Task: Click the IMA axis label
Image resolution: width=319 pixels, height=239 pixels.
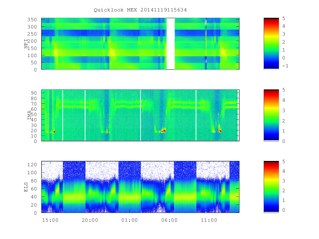Action: pyautogui.click(x=30, y=115)
